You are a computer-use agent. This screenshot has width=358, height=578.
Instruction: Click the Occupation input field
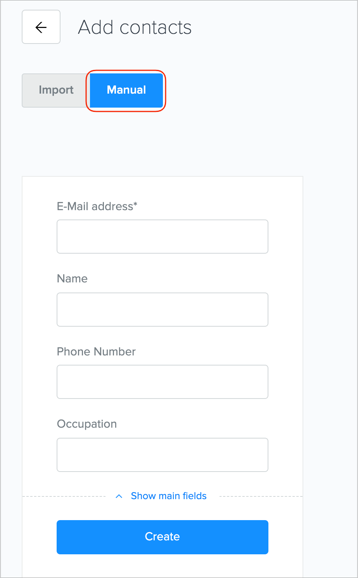[x=162, y=455]
